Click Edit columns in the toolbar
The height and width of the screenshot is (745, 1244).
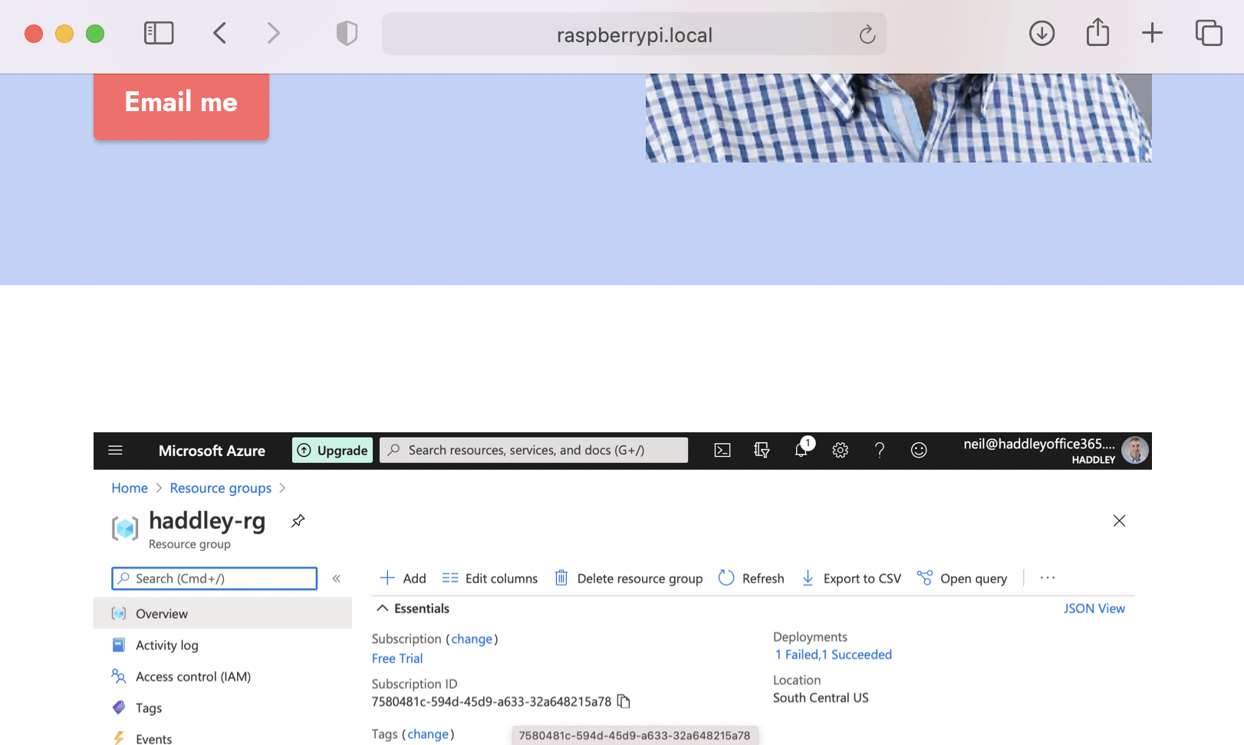(x=490, y=578)
